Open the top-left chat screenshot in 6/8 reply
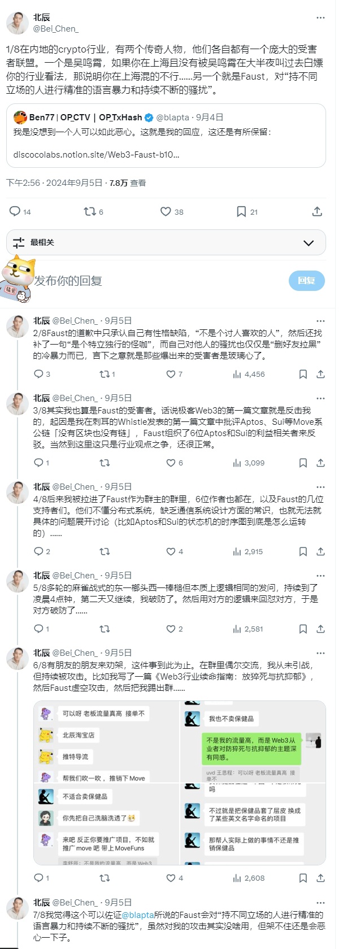This screenshot has width=347, height=949. point(106,741)
